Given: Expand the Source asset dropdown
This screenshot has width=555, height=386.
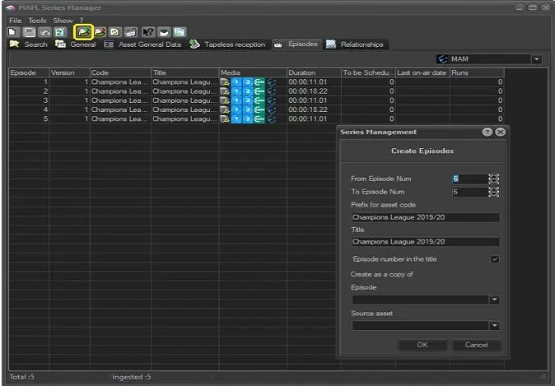Looking at the screenshot, I should [494, 326].
